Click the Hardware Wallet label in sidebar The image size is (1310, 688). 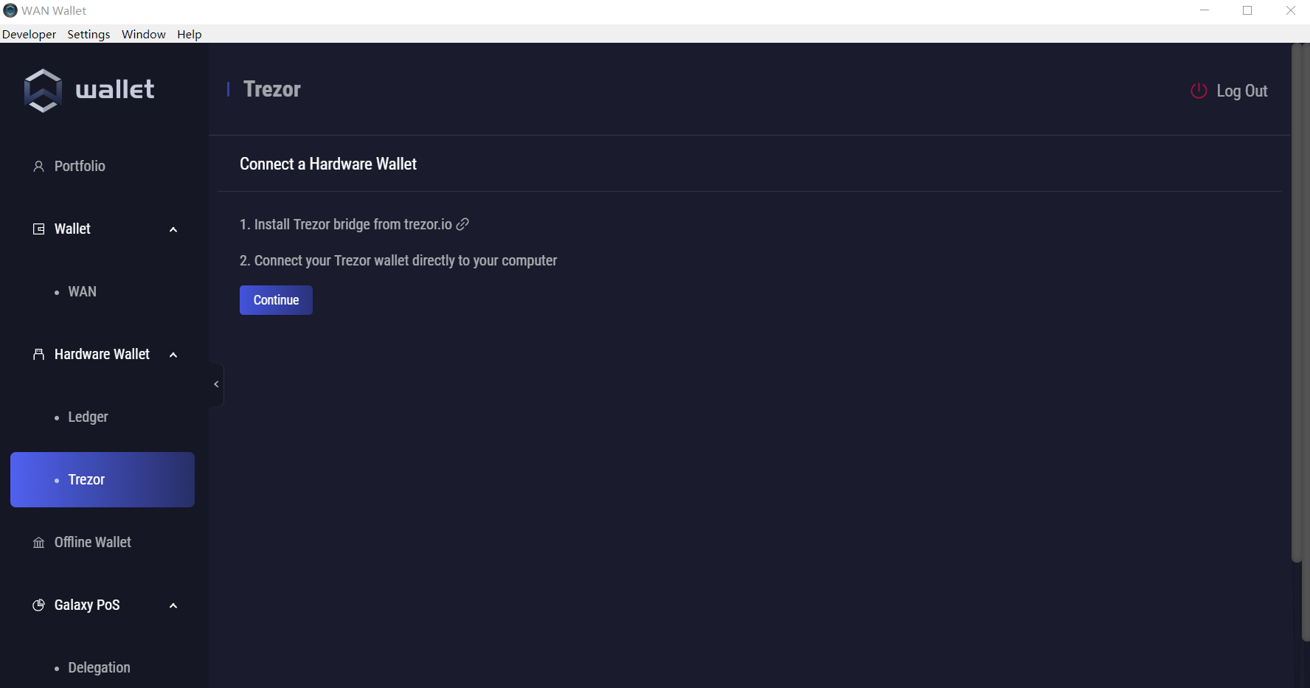coord(102,355)
